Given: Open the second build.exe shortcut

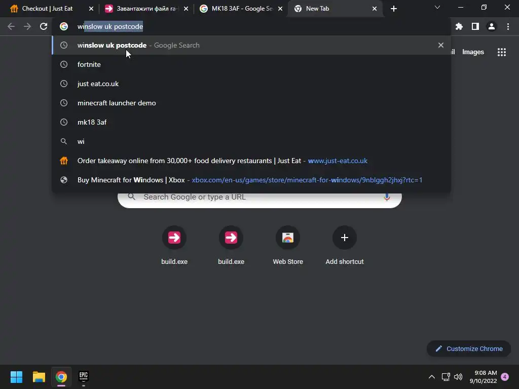Looking at the screenshot, I should [x=231, y=246].
